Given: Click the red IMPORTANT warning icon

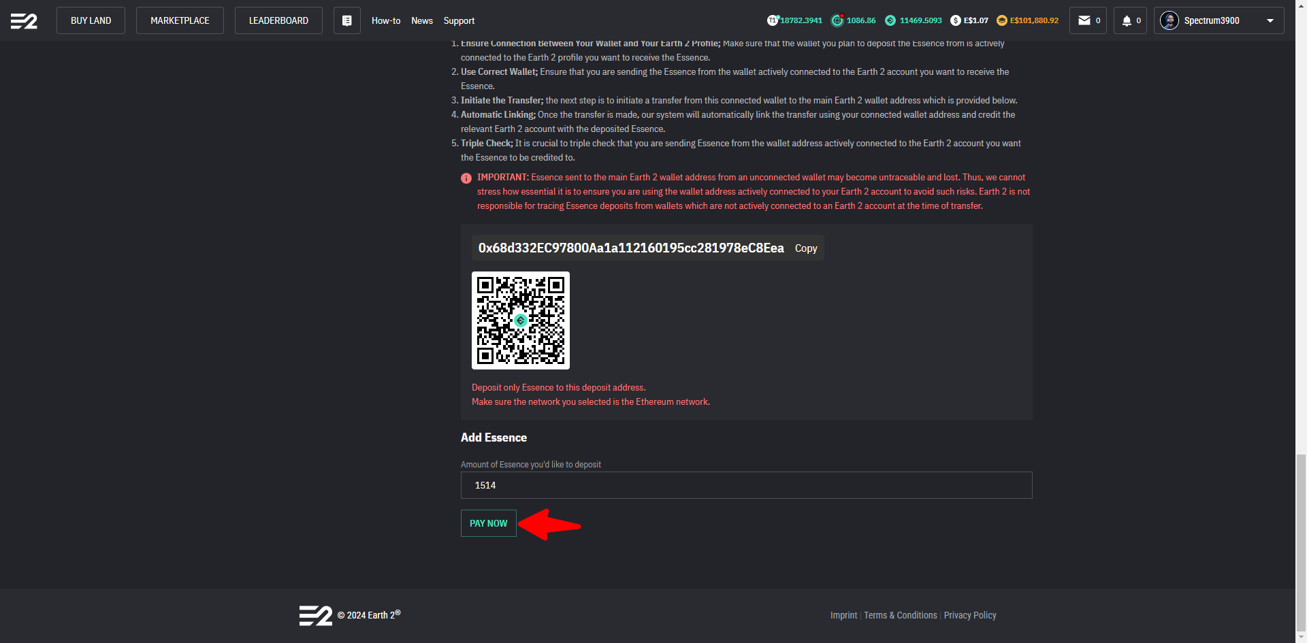Looking at the screenshot, I should coord(466,178).
